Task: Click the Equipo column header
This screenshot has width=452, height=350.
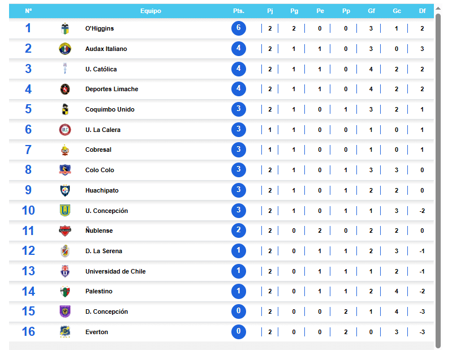Action: pos(150,11)
